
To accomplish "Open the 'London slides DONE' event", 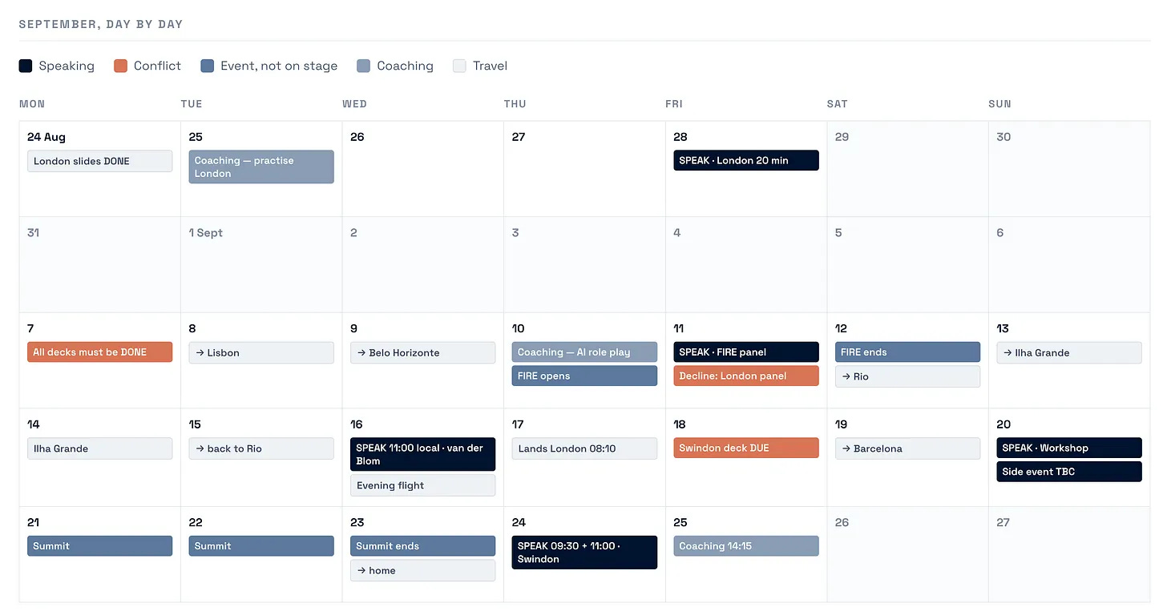I will point(100,161).
